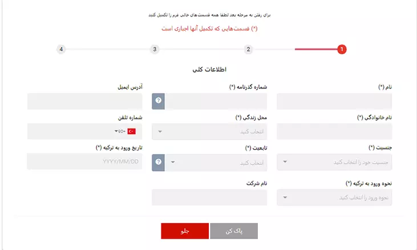Click the passport number (شماره گذرنامه) input
This screenshot has width=417, height=250.
(x=216, y=101)
